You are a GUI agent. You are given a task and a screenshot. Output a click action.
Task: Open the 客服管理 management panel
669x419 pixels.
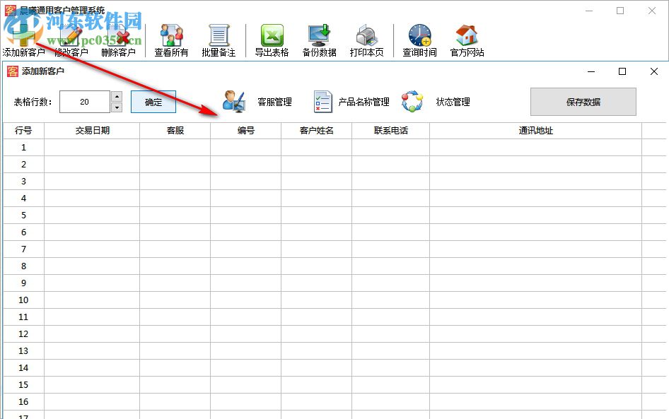pyautogui.click(x=262, y=101)
